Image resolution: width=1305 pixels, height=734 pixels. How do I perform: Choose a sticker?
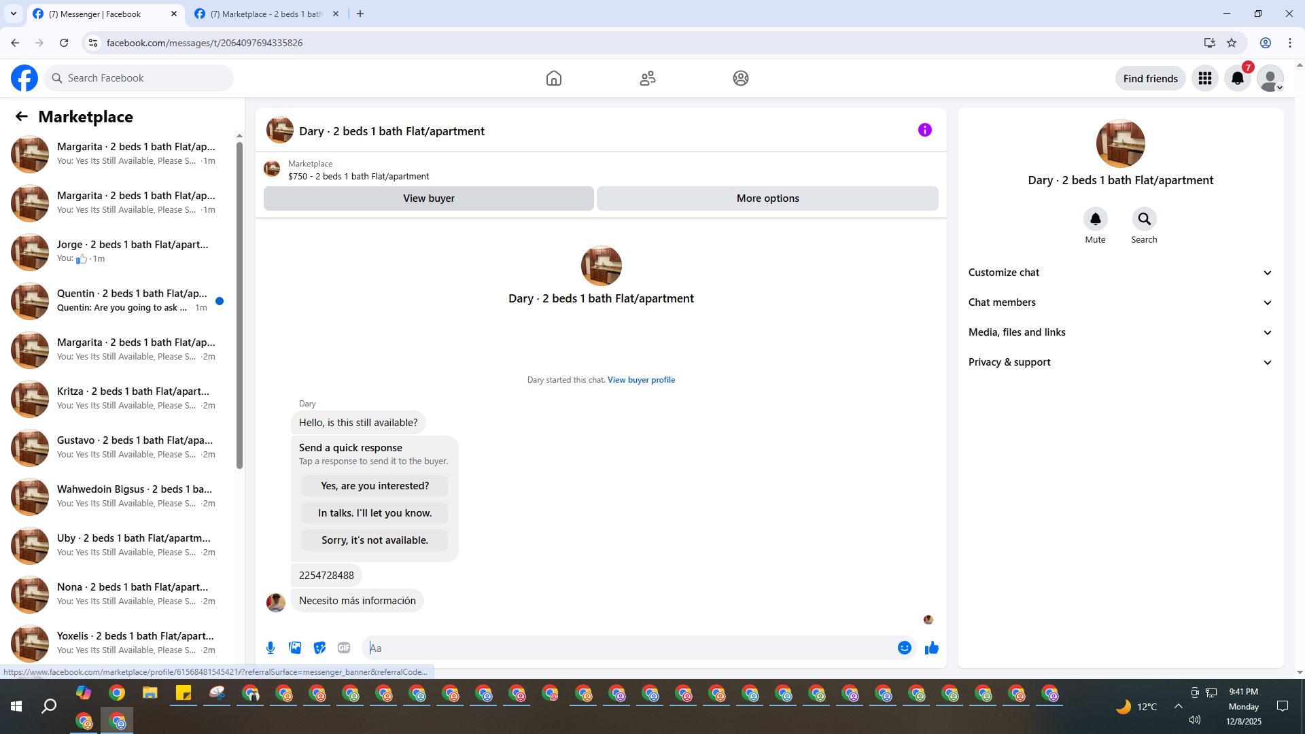[x=319, y=648]
